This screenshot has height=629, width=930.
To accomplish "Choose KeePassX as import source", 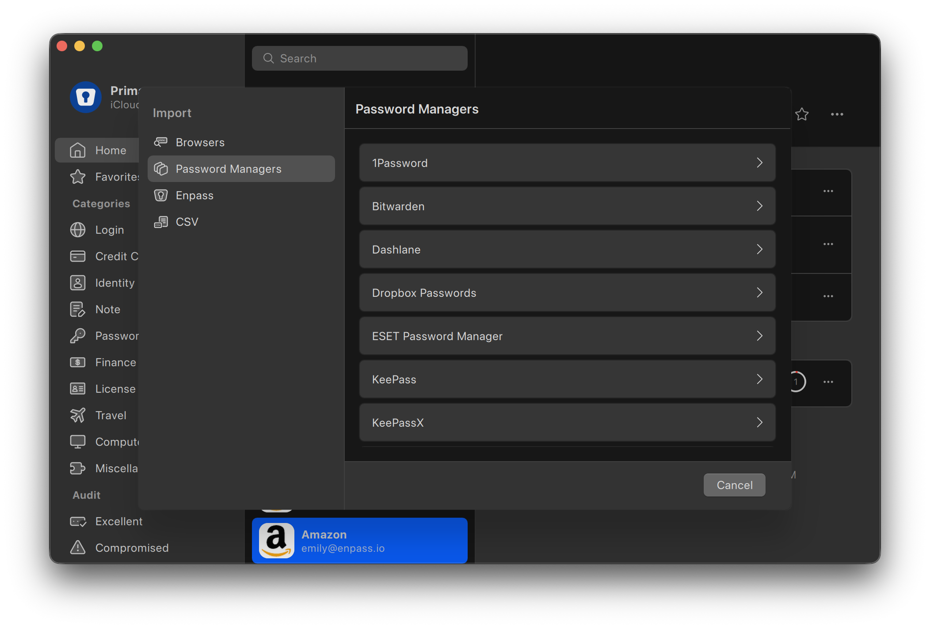I will click(568, 423).
